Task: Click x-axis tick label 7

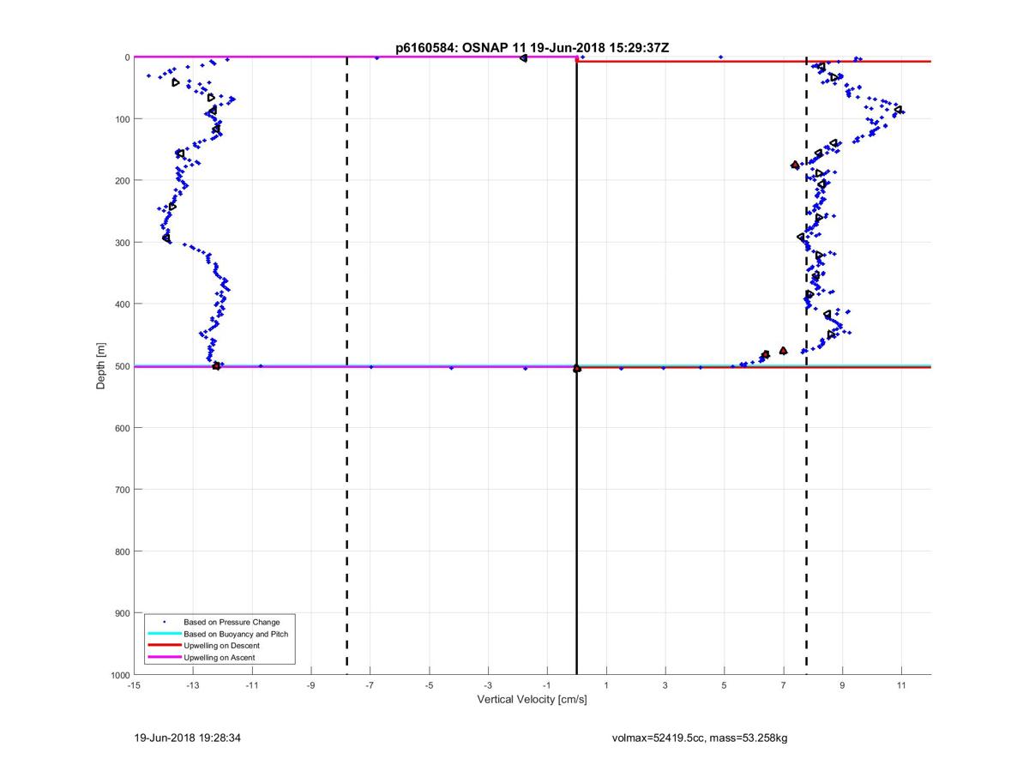Action: click(784, 686)
